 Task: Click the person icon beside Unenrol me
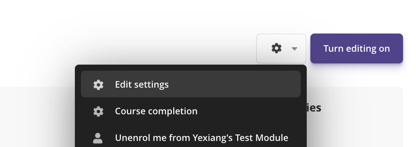(98, 138)
